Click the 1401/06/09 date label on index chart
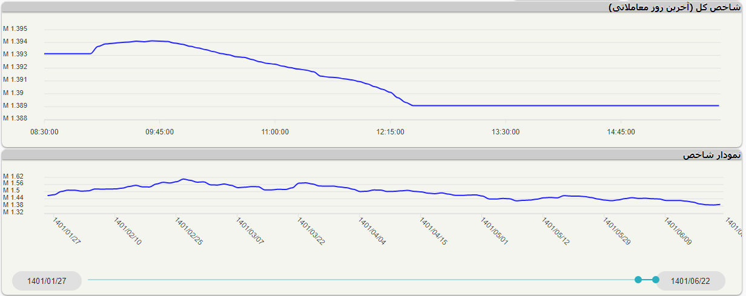The width and height of the screenshot is (746, 296). coord(678,232)
